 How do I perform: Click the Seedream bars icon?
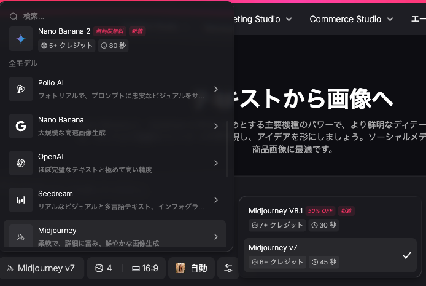pos(21,200)
